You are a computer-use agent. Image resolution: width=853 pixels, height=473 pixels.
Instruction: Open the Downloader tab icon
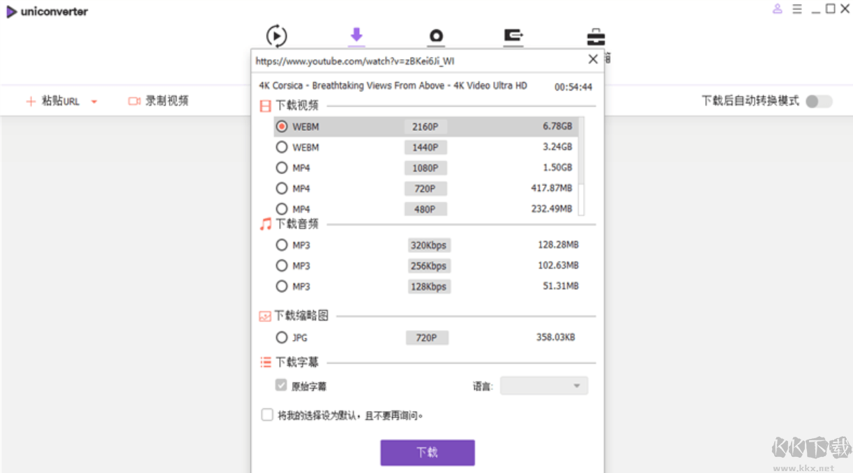[356, 36]
